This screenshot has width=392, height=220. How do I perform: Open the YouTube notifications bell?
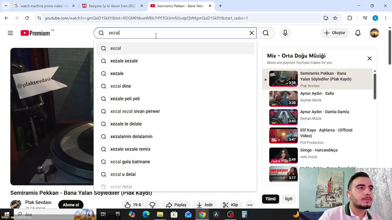tap(358, 33)
